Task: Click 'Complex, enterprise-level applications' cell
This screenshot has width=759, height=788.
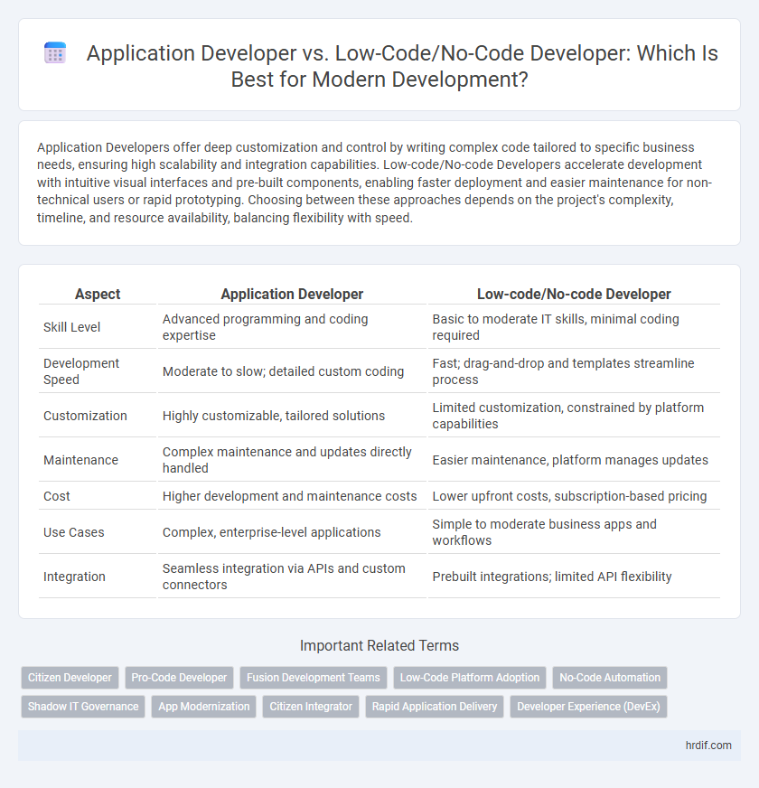Action: click(x=292, y=532)
